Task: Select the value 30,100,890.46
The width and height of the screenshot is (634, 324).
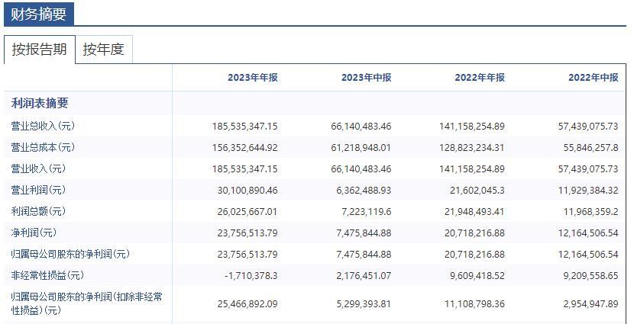Action: coord(247,191)
